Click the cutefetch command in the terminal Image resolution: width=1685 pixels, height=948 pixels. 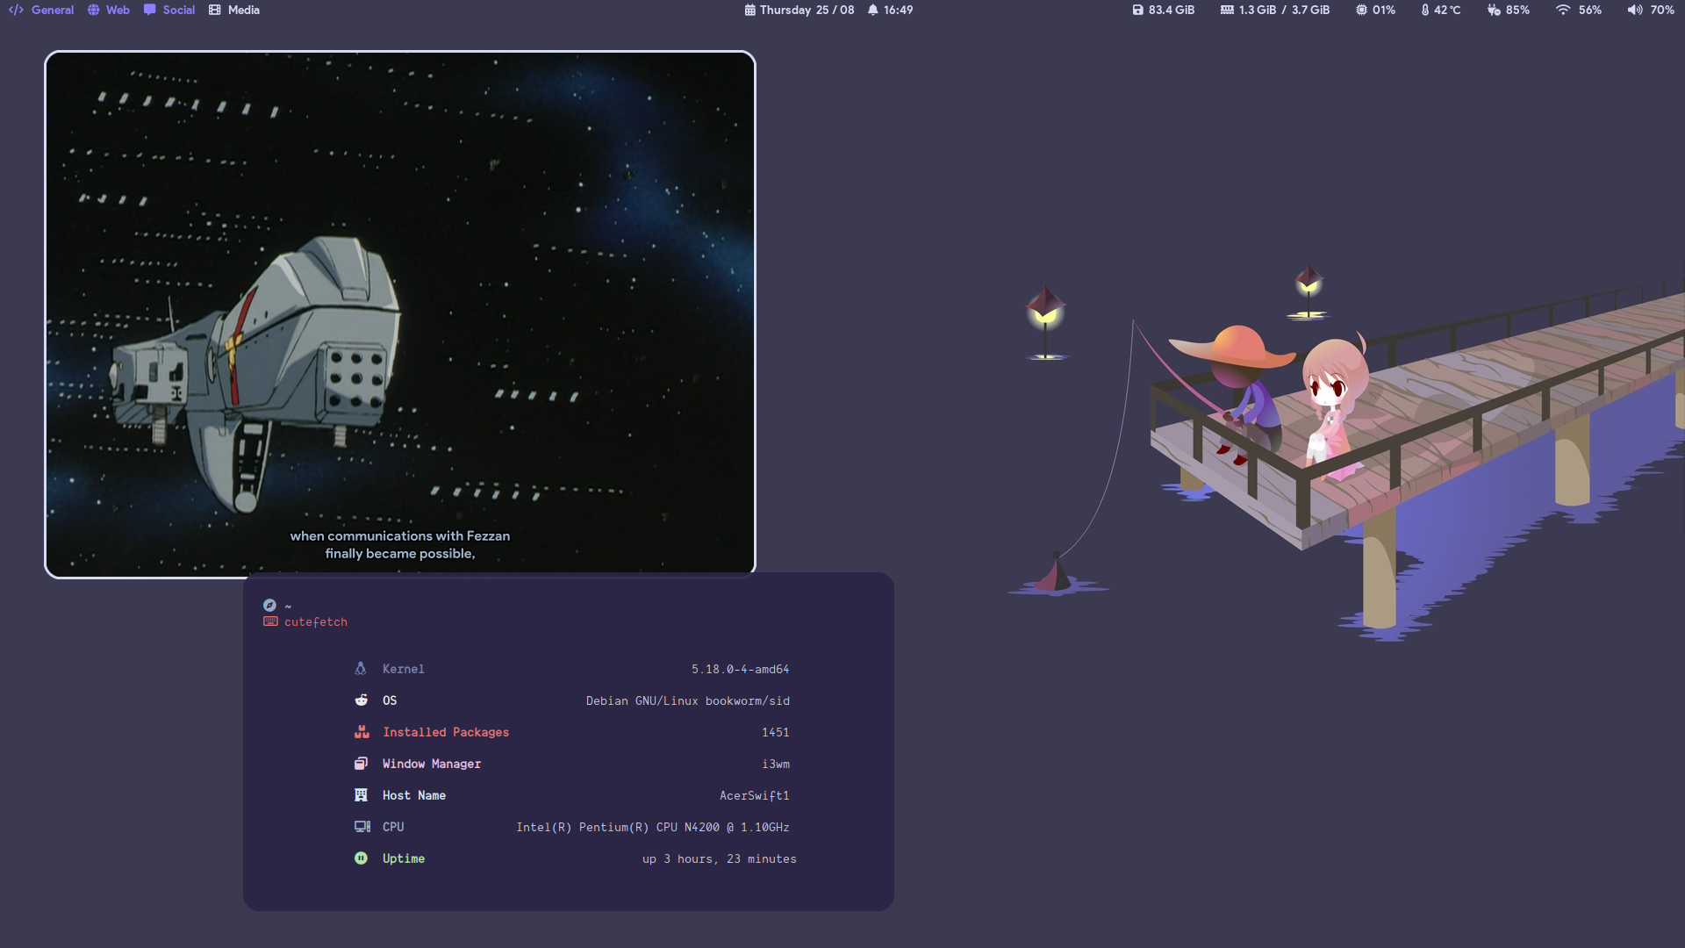coord(315,622)
